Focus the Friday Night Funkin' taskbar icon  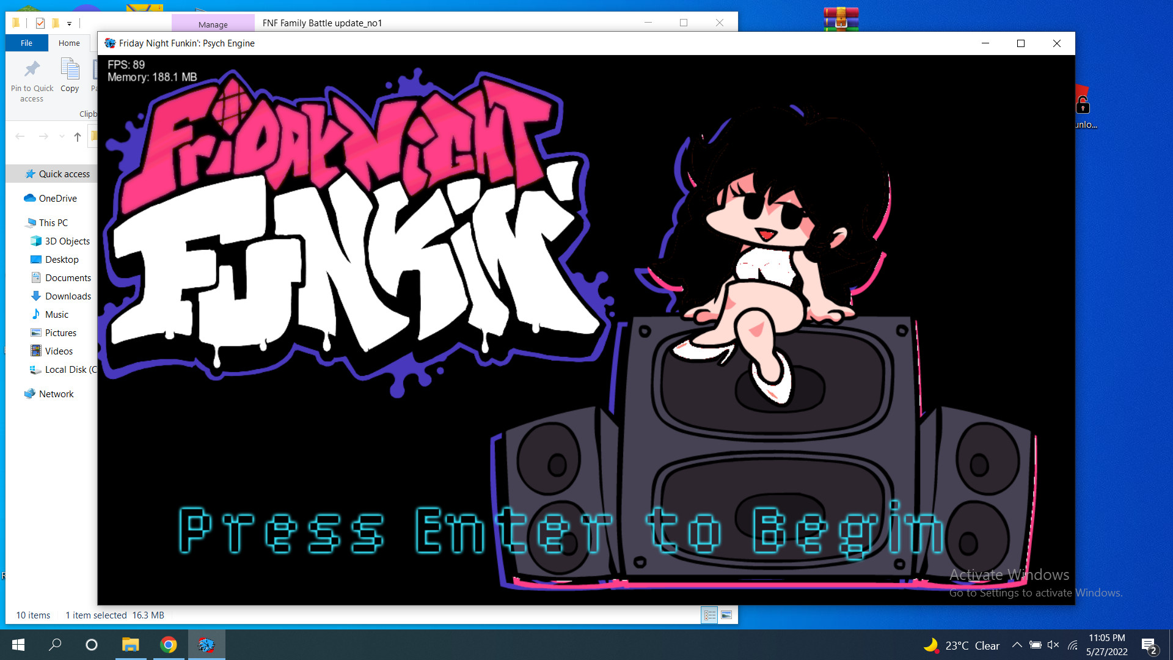coord(206,645)
